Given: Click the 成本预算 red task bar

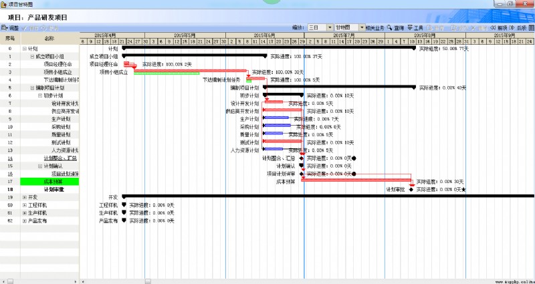Looking at the screenshot, I should tap(356, 180).
